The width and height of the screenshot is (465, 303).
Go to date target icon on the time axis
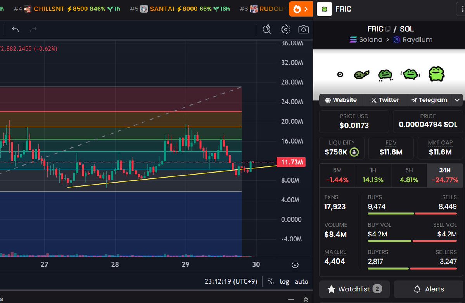[295, 265]
